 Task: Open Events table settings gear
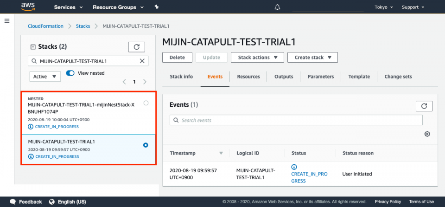coord(427,134)
